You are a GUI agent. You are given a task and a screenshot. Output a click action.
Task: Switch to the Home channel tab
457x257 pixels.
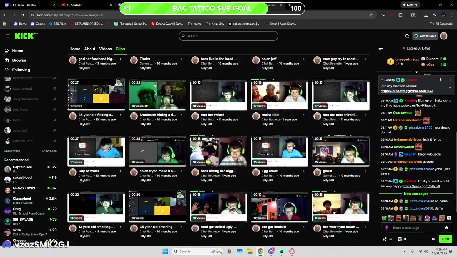(75, 49)
